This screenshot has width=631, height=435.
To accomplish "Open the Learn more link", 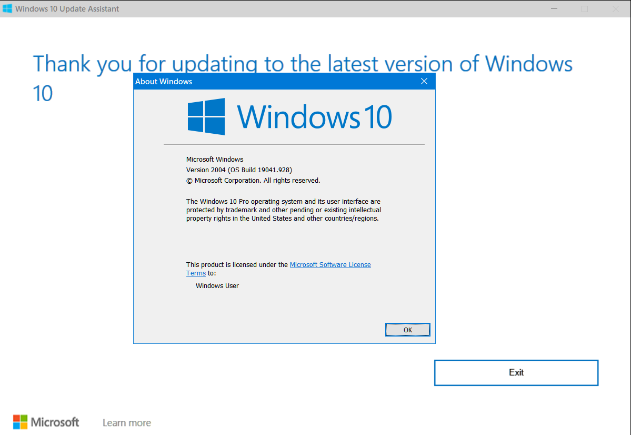I will pos(127,422).
